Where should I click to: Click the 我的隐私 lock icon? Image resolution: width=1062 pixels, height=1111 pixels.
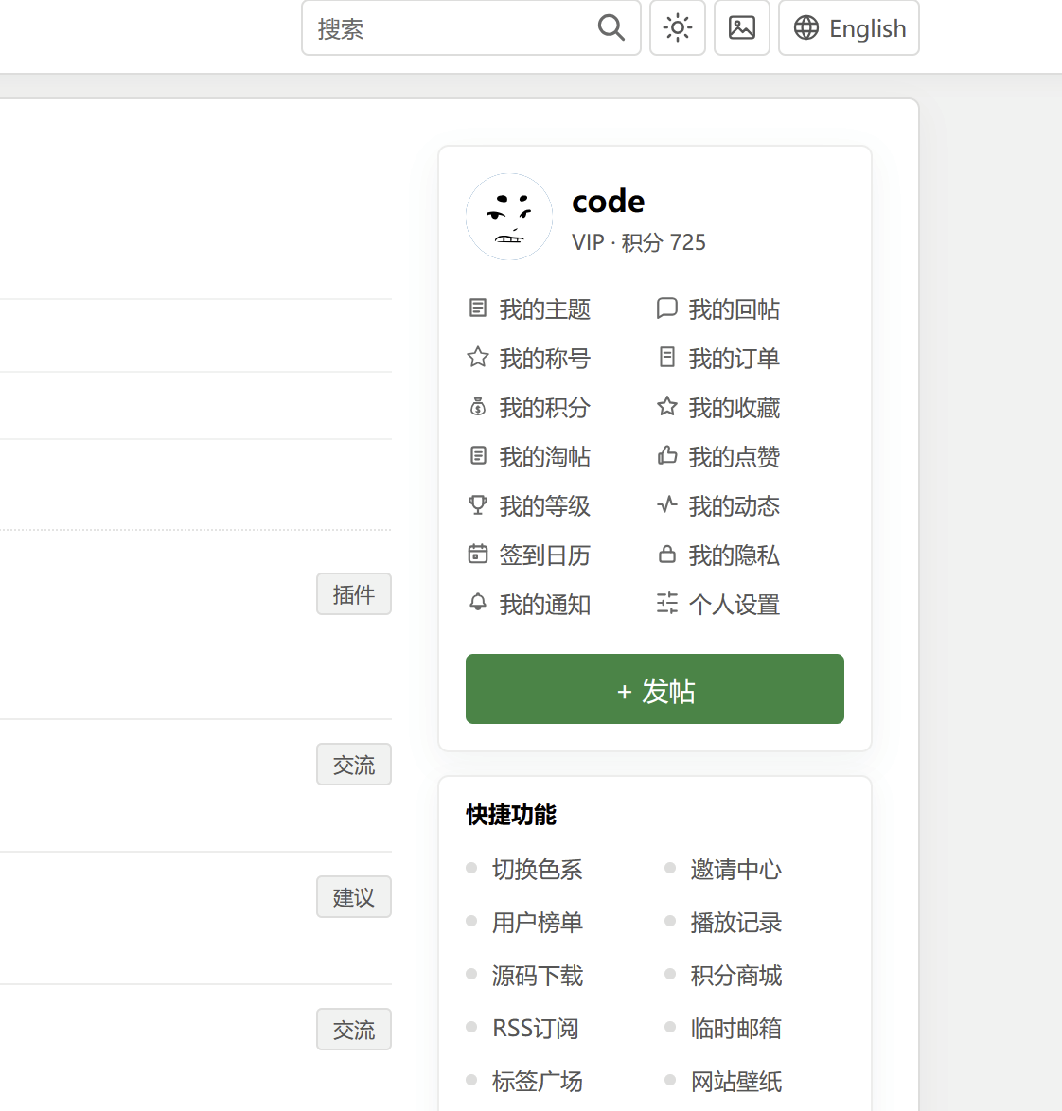(666, 554)
